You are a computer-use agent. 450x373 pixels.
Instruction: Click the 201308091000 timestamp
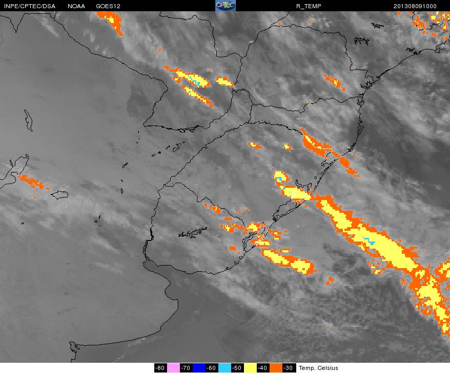click(415, 6)
